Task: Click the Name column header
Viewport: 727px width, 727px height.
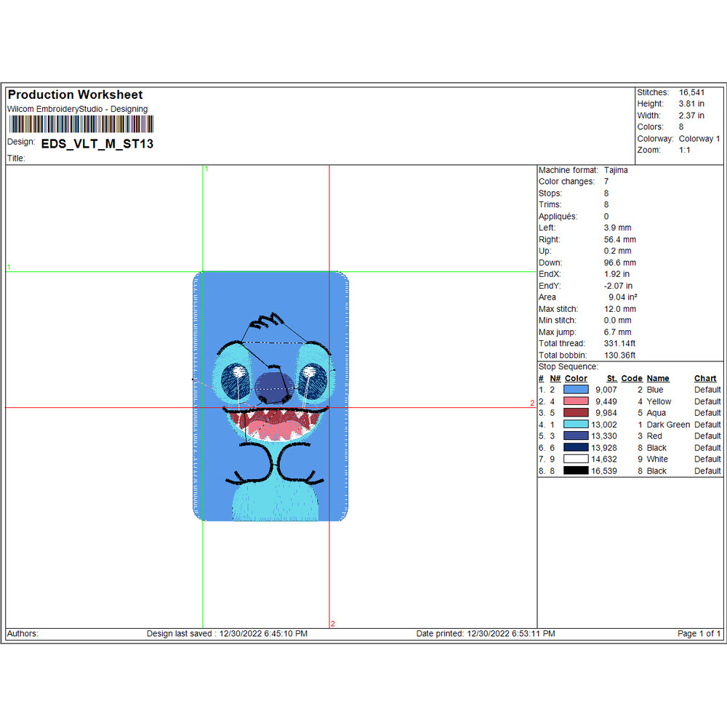Action: (x=657, y=378)
